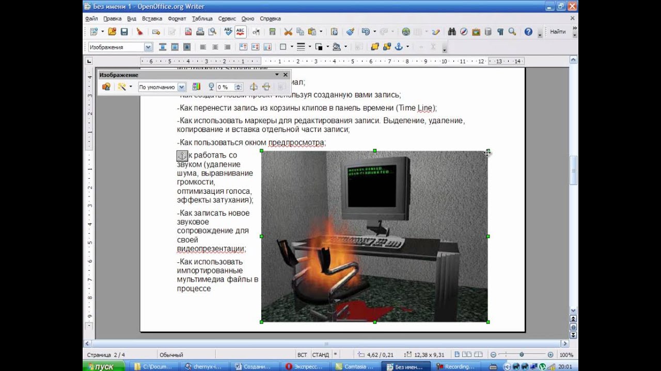Open the data sources icon
The height and width of the screenshot is (371, 661).
pyautogui.click(x=488, y=32)
